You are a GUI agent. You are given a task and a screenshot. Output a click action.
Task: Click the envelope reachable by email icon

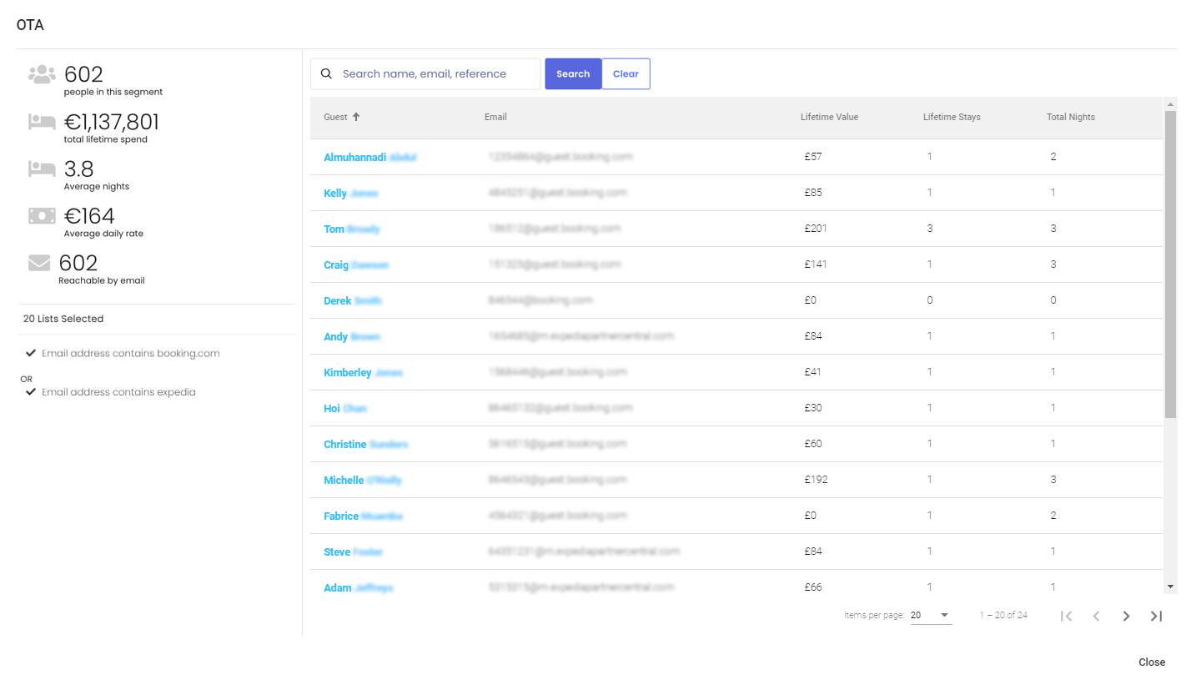coord(39,264)
